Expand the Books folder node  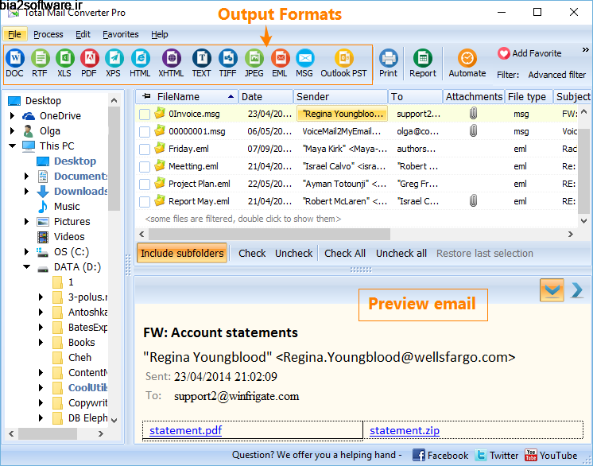tap(41, 342)
